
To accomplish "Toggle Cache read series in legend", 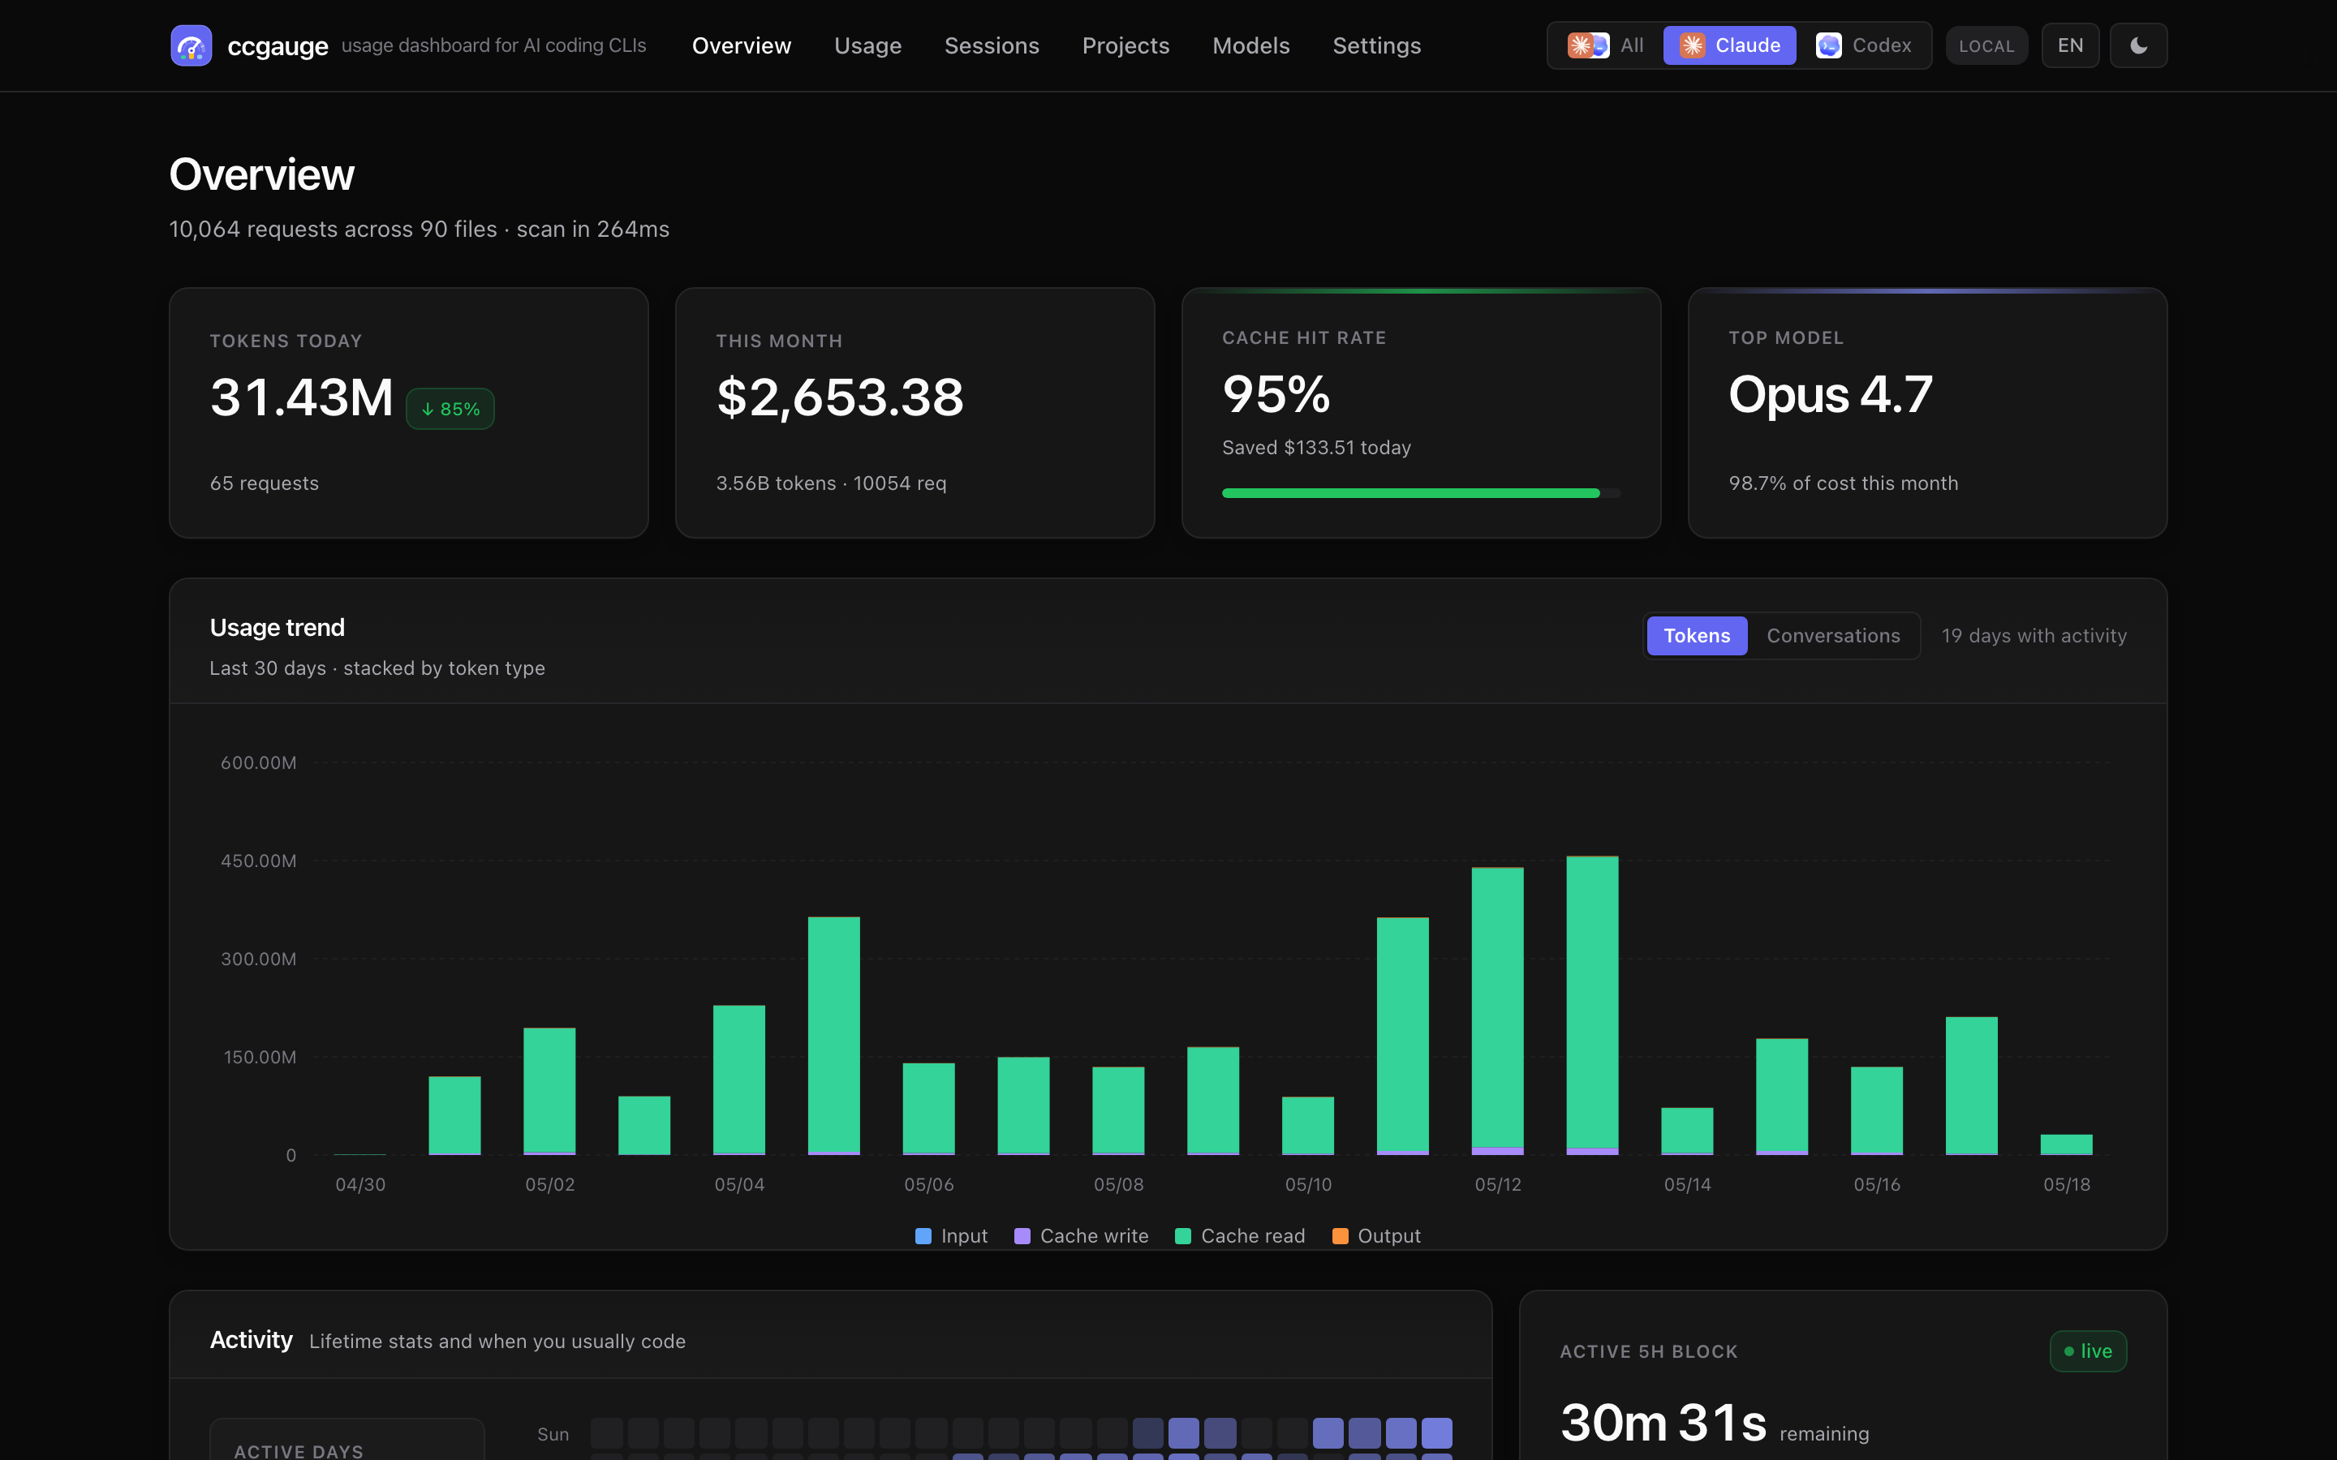I will pos(1240,1236).
